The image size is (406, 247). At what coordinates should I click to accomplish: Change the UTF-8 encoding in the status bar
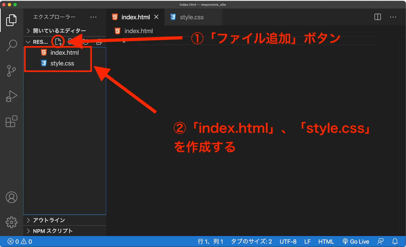pos(288,241)
